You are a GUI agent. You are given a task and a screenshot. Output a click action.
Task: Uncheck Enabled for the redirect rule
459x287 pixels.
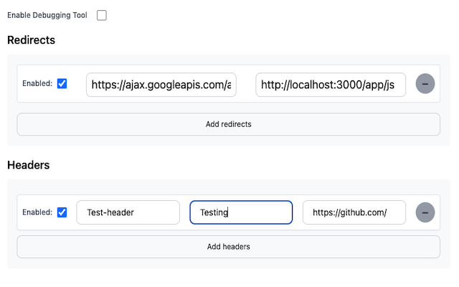pos(62,84)
